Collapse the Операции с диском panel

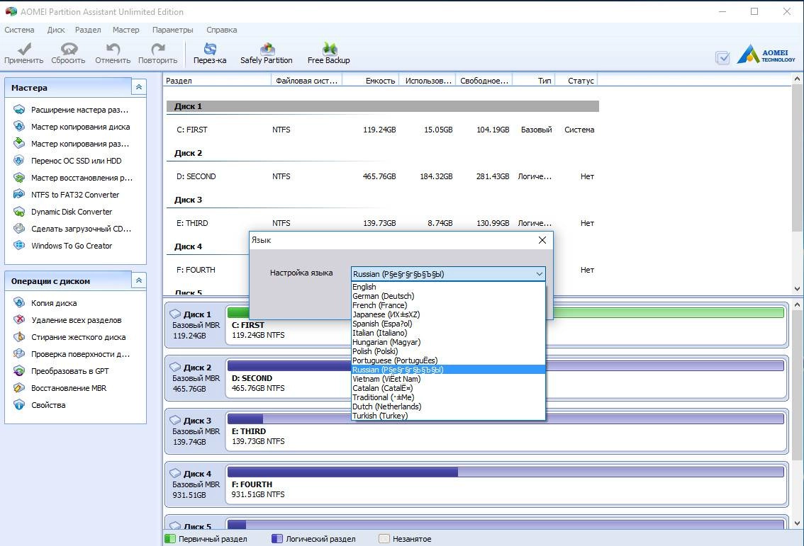[138, 280]
